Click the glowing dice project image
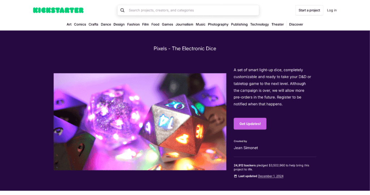 [x=140, y=122]
